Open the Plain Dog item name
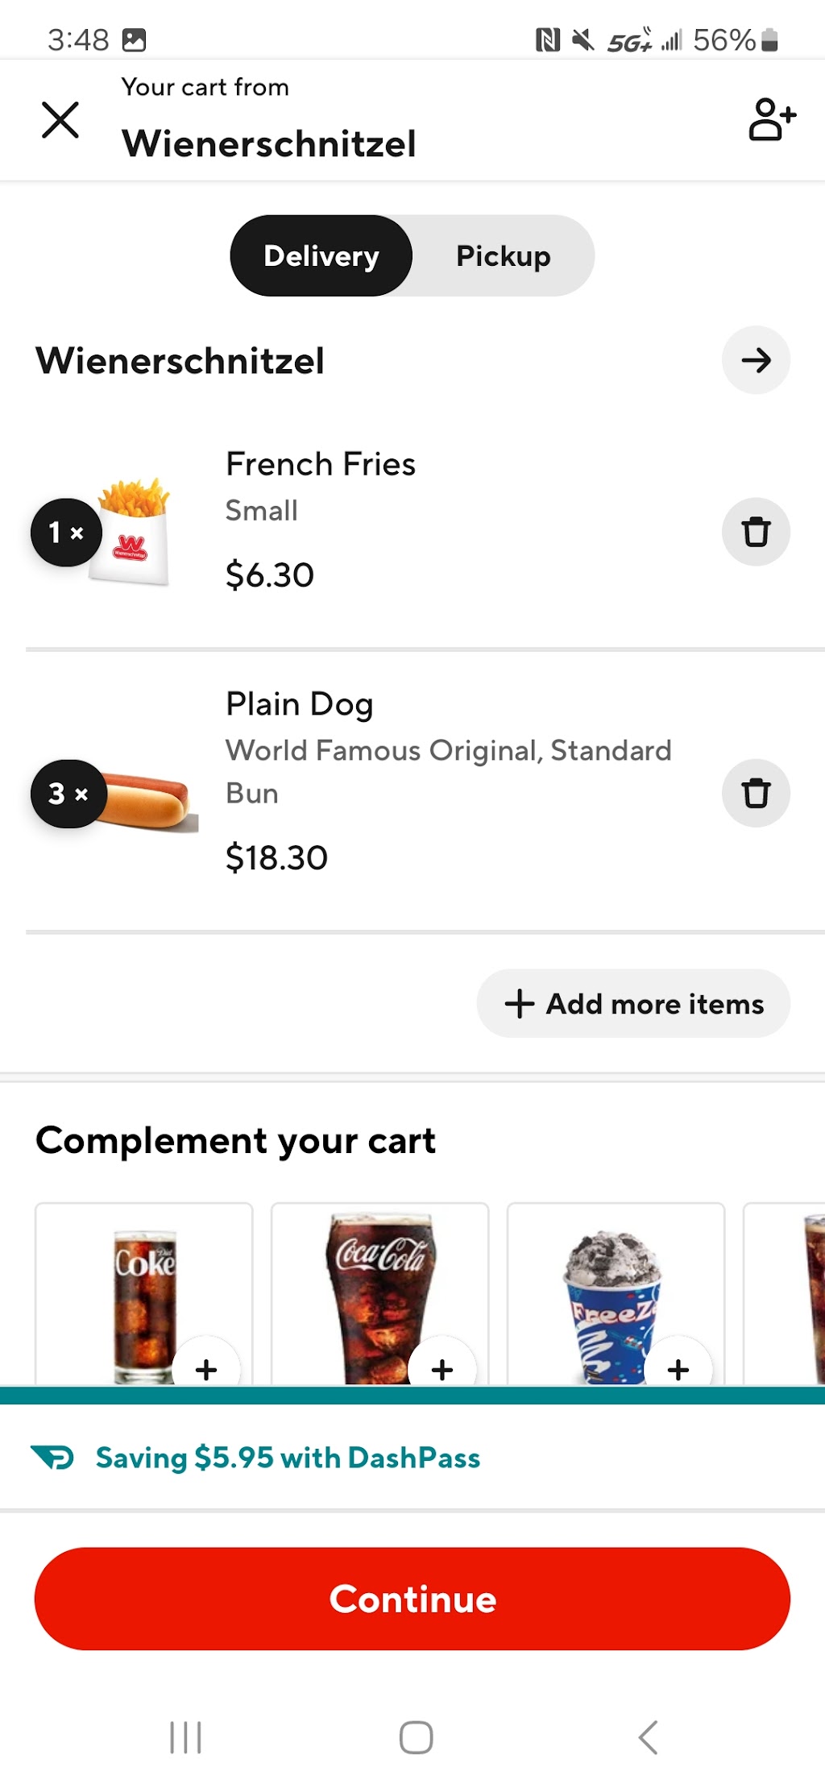825x1788 pixels. (x=300, y=703)
